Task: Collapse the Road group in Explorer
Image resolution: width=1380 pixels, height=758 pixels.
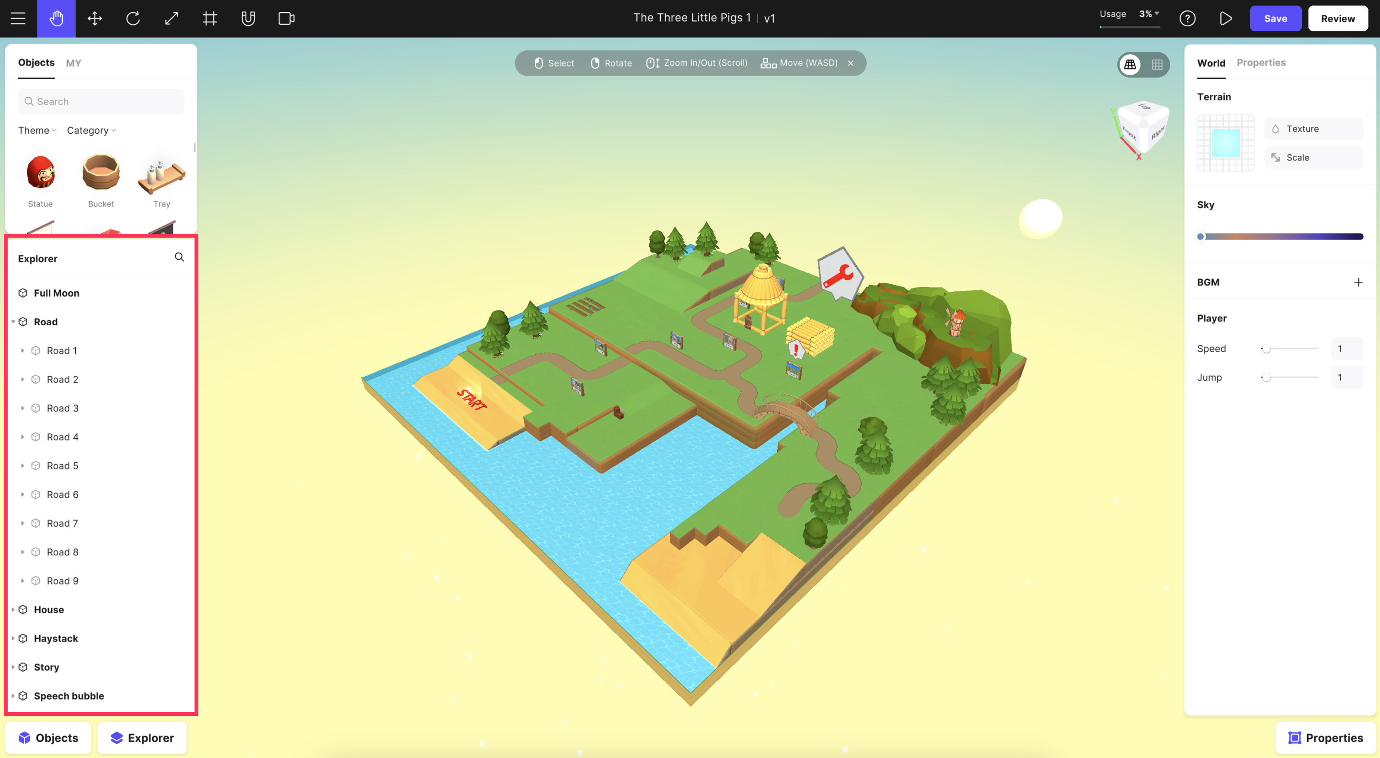Action: [13, 322]
